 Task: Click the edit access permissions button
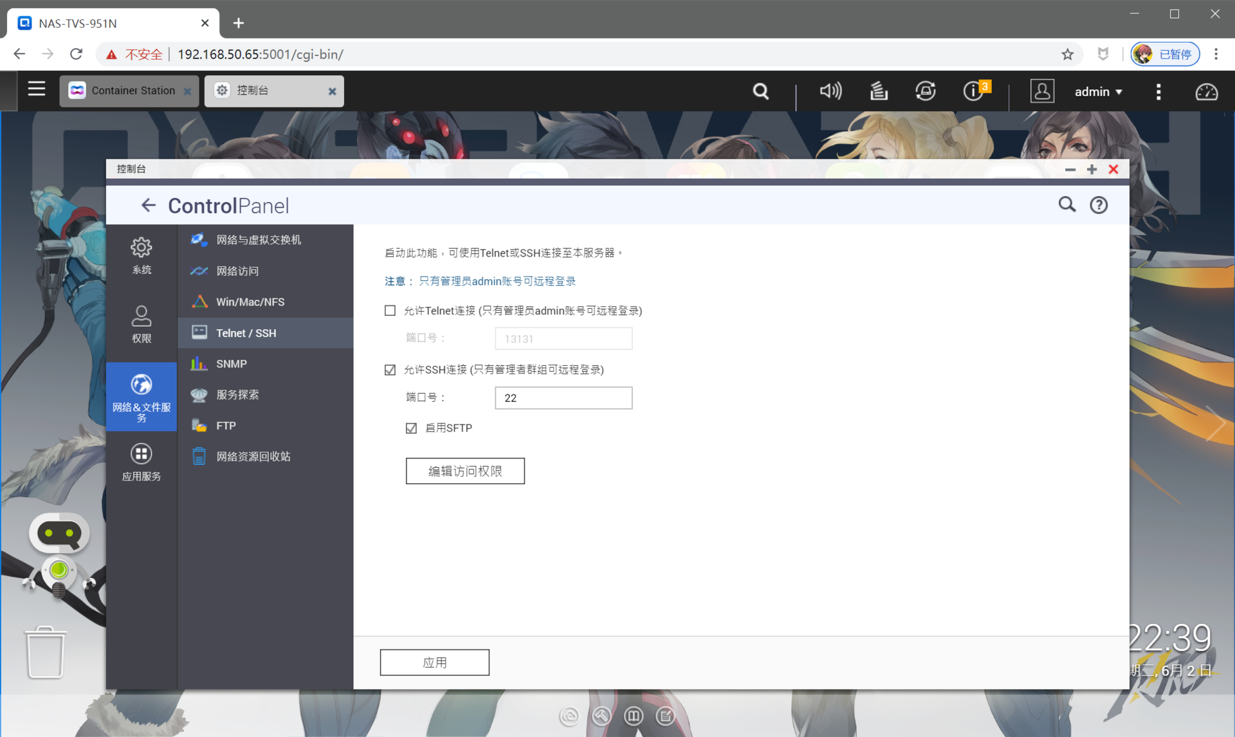point(464,471)
